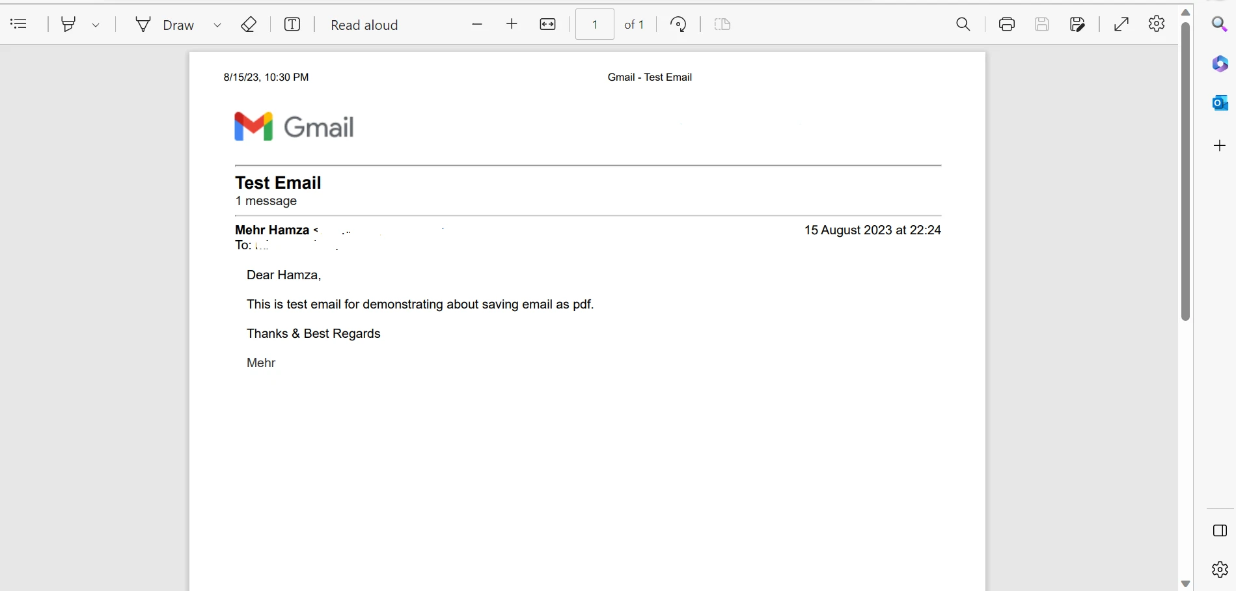Click the date '15 August 2023 at 22:24'

(x=873, y=230)
